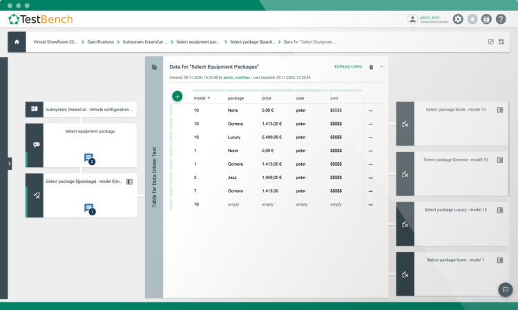This screenshot has width=518, height=310.
Task: Click document icon on Select package Luxury - model 10
Action: pos(500,211)
